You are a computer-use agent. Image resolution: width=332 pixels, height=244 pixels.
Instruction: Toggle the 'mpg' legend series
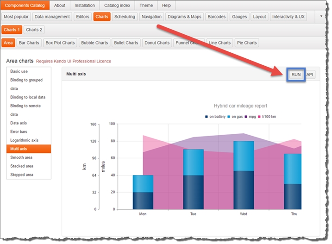pyautogui.click(x=252, y=117)
